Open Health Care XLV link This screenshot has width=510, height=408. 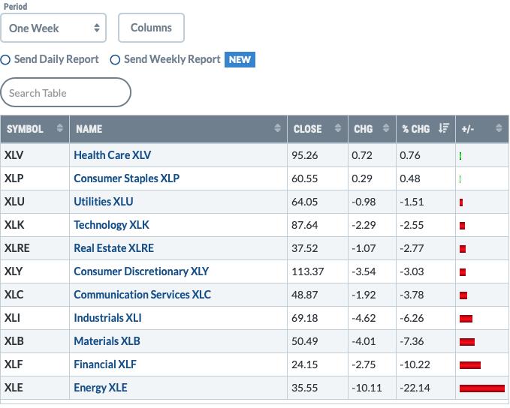112,155
